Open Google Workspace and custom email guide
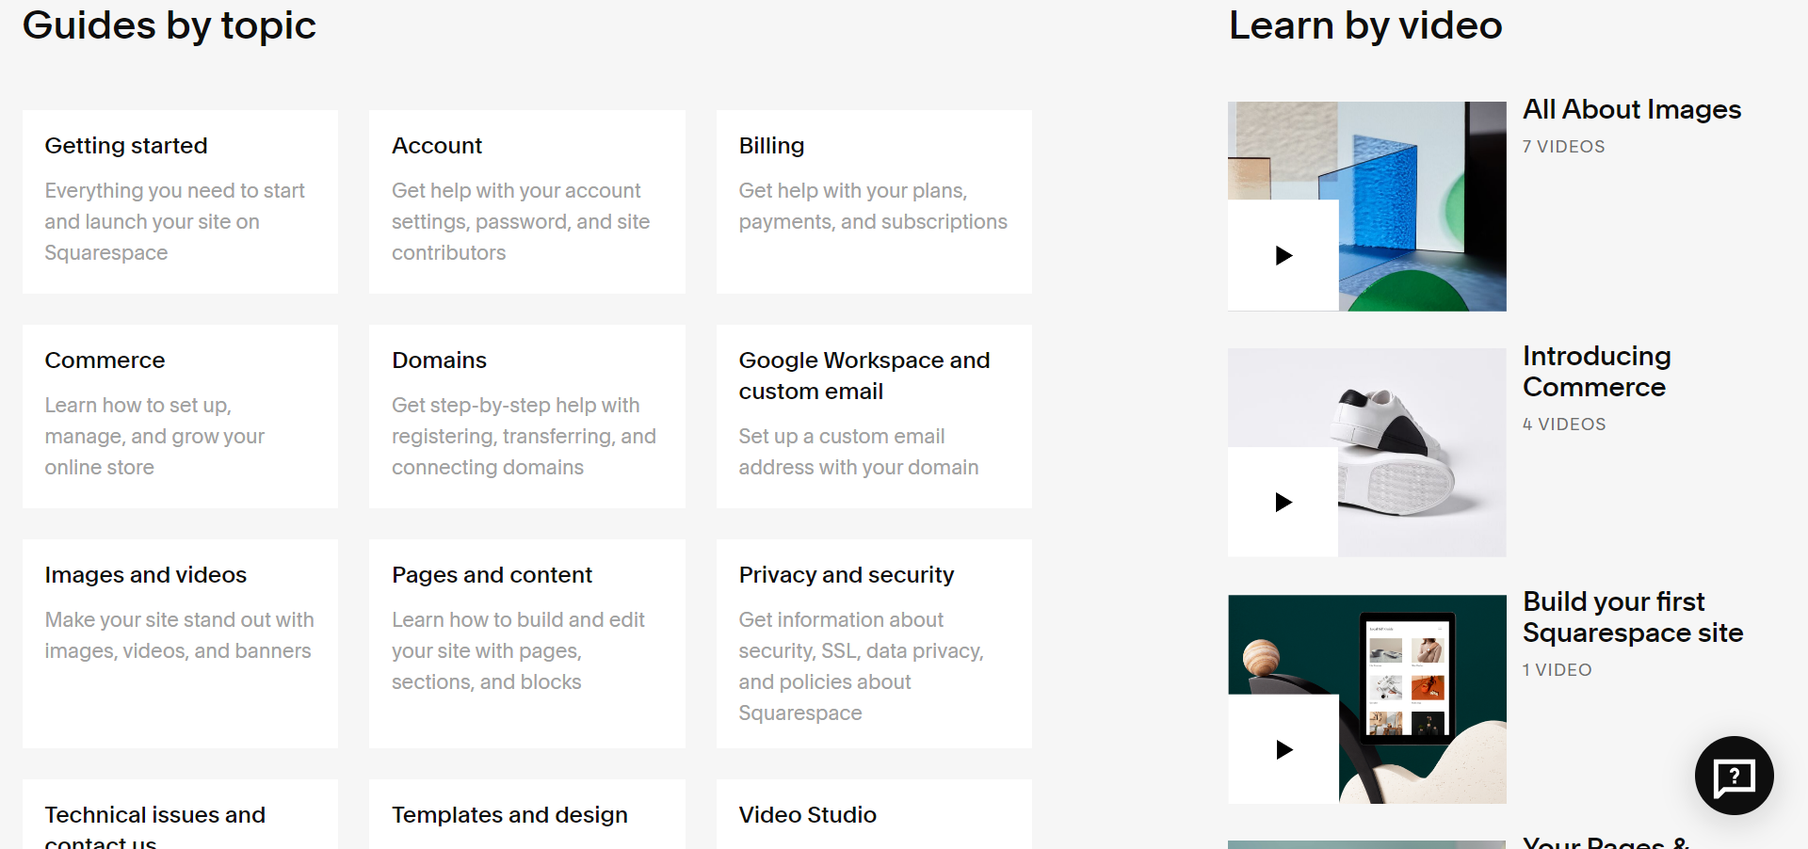The image size is (1808, 849). pyautogui.click(x=873, y=416)
